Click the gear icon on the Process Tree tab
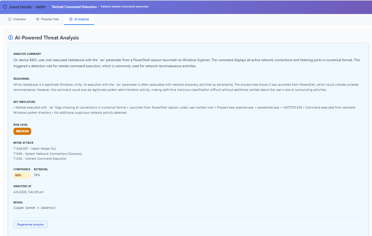 (x=38, y=19)
